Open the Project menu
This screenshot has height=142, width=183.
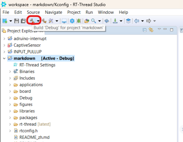(x=74, y=12)
